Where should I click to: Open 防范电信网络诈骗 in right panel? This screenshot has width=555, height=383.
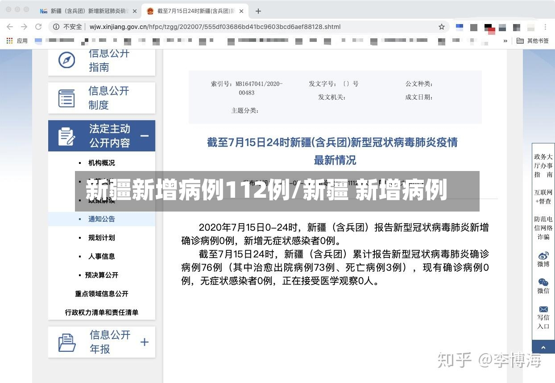tap(543, 228)
